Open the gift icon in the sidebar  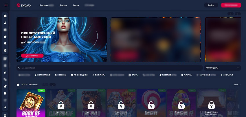[5, 115]
